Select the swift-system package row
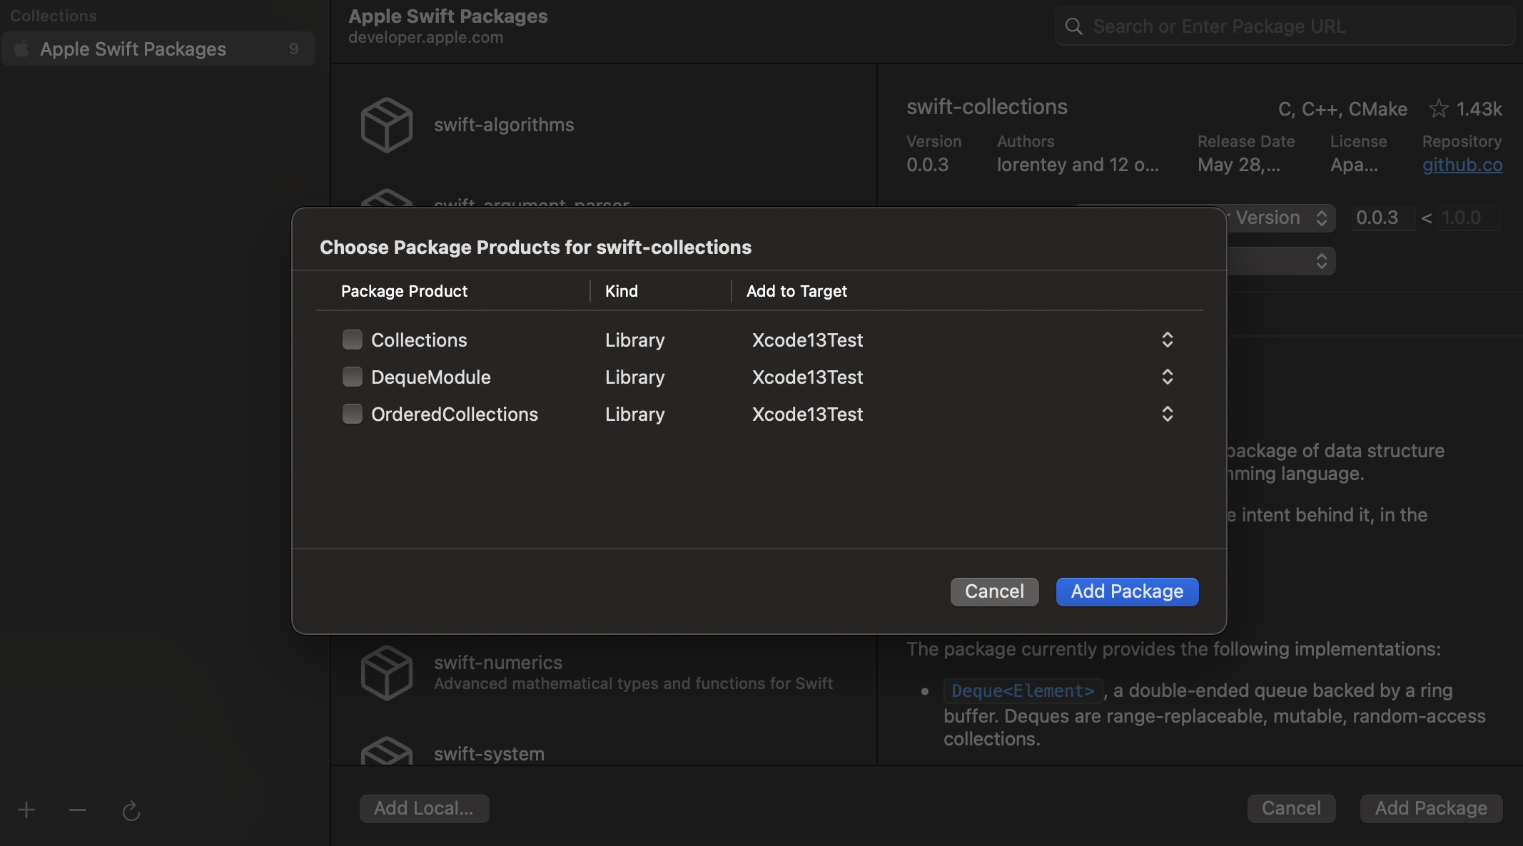 click(604, 750)
